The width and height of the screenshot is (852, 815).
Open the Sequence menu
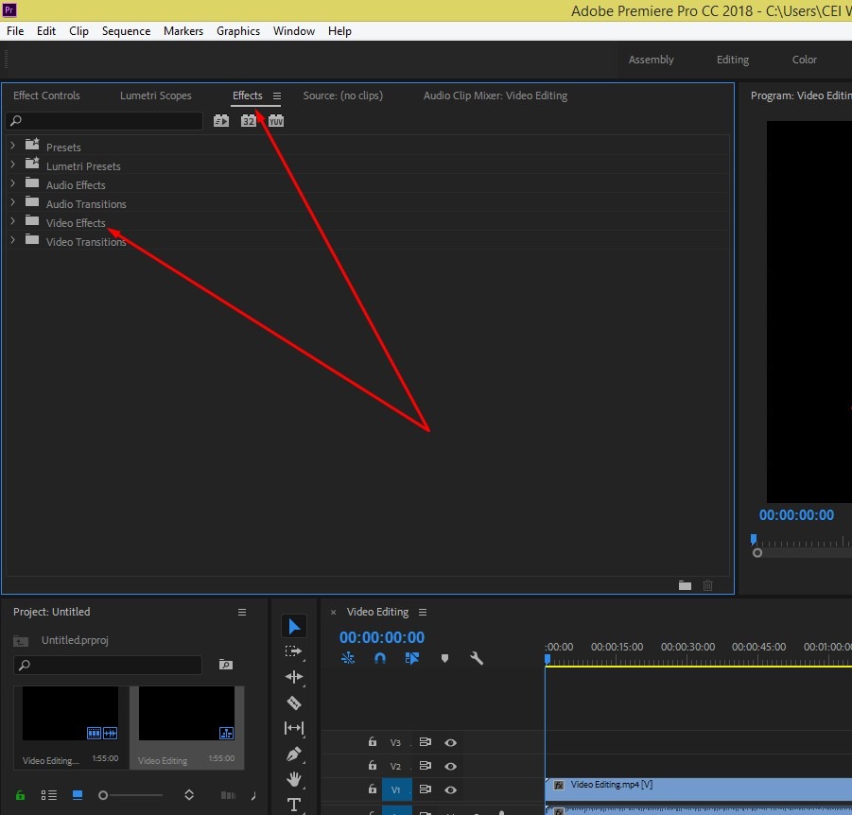coord(126,31)
